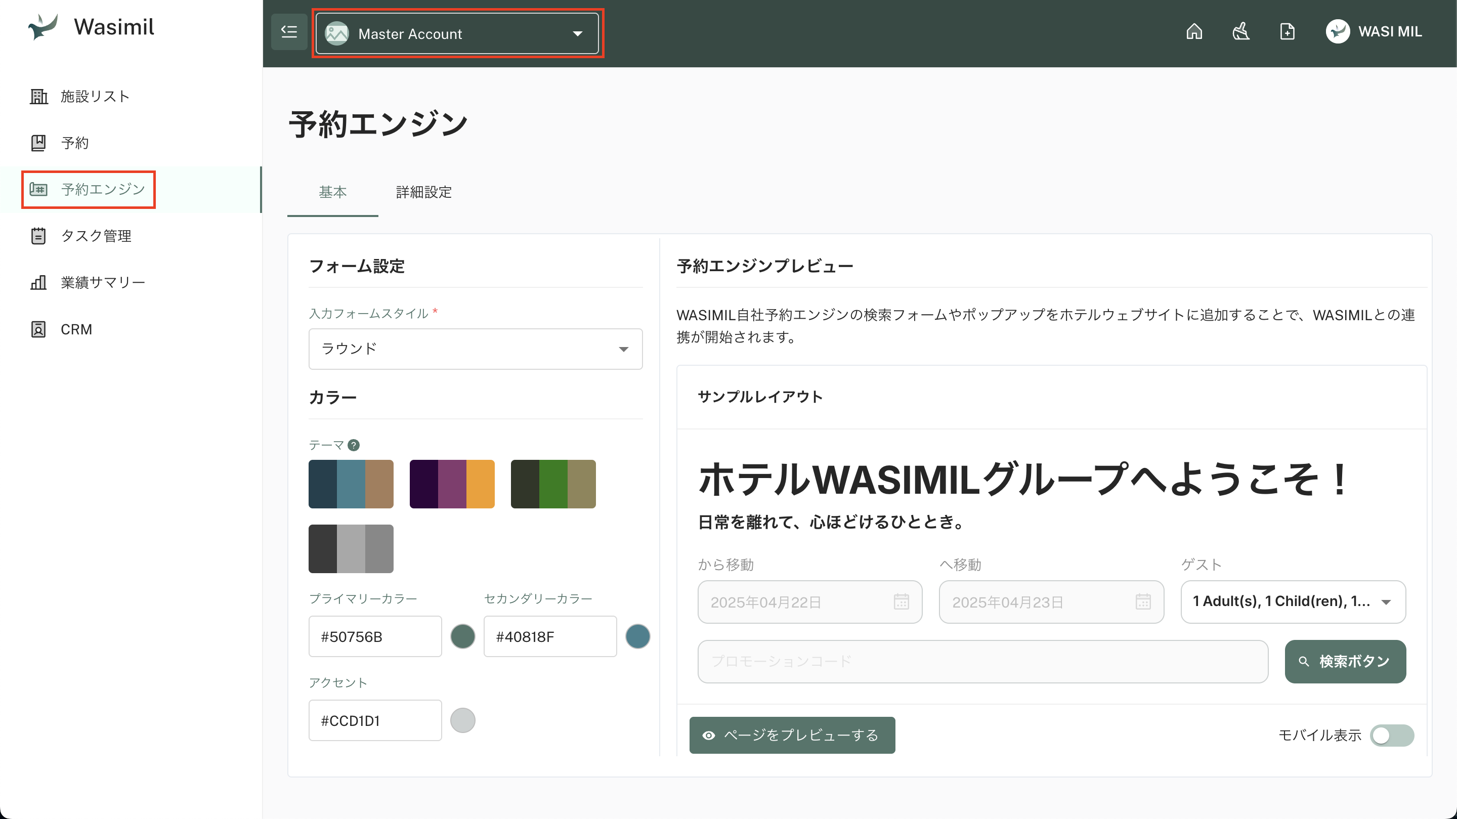Click the プロモーションコード input field
The height and width of the screenshot is (819, 1457).
(982, 661)
